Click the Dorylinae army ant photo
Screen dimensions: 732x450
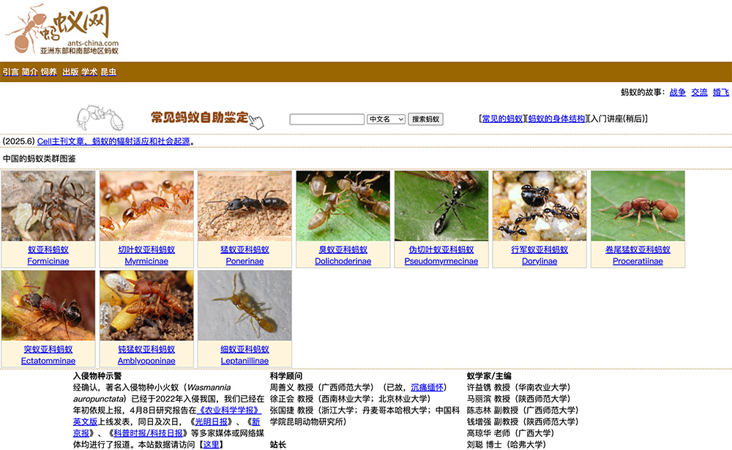coord(539,205)
